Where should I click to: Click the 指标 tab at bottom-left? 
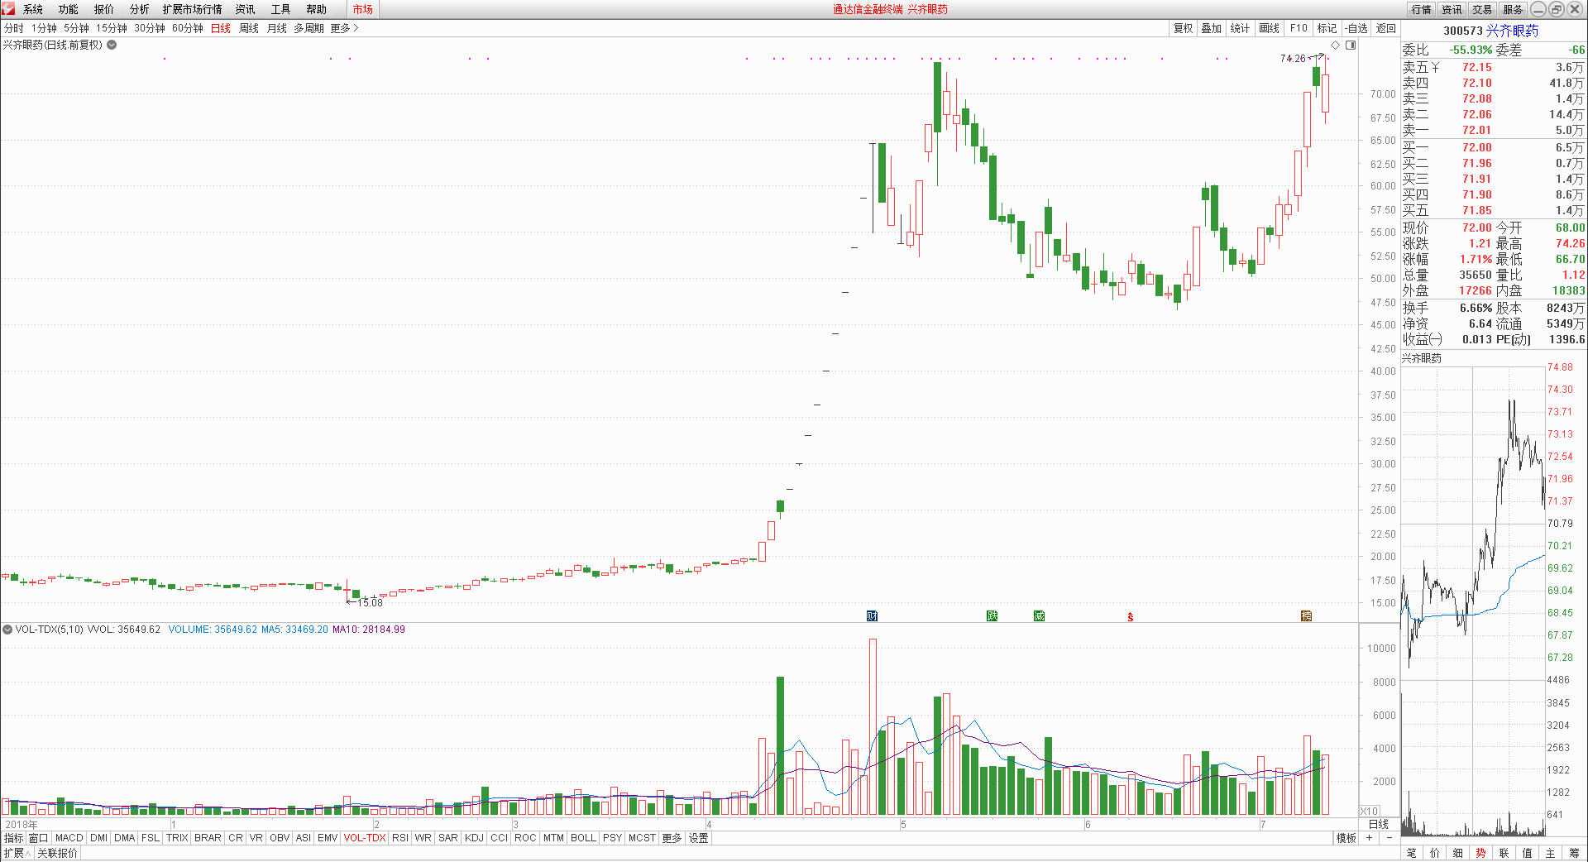[x=13, y=838]
